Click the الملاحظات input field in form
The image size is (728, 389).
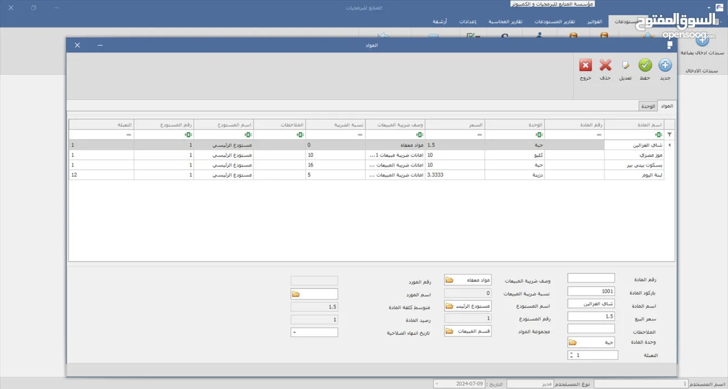[x=591, y=328]
